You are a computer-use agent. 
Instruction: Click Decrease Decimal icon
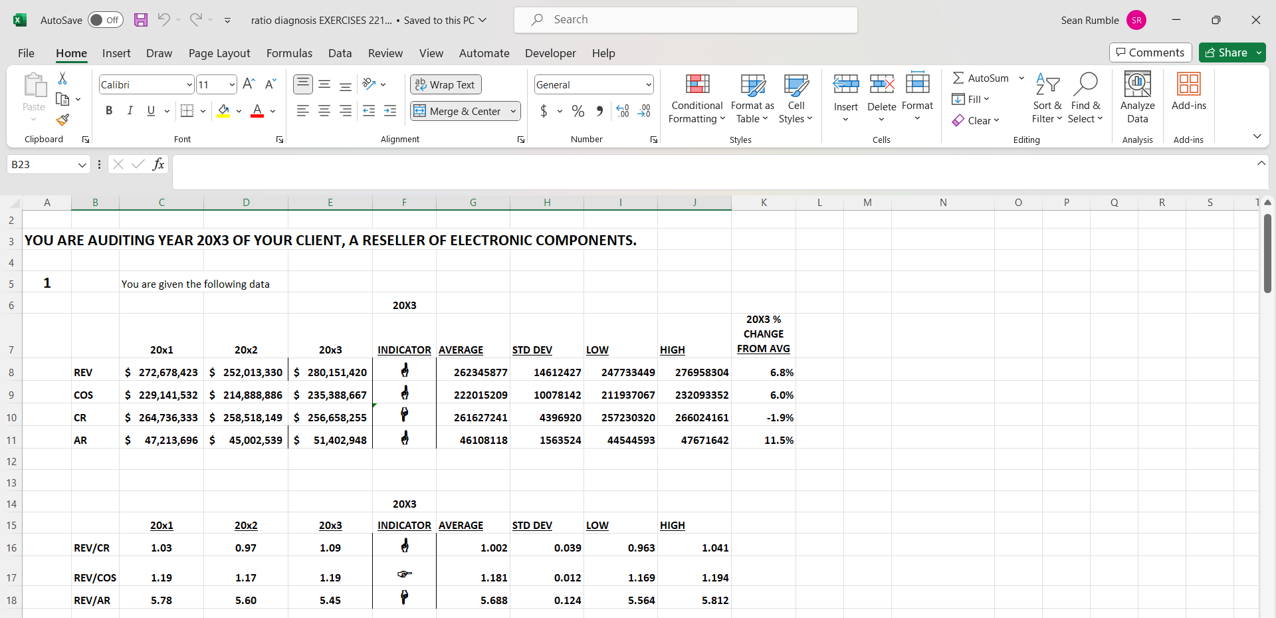(644, 111)
